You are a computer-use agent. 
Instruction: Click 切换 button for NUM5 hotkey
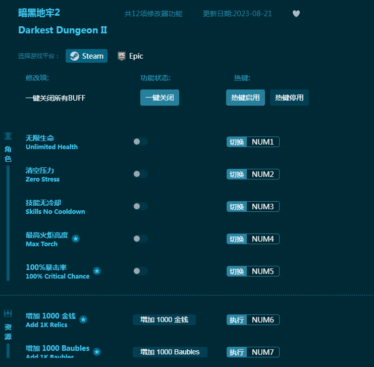coord(237,271)
